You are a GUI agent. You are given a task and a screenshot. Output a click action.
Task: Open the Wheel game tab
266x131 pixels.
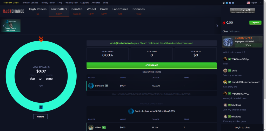pos(91,11)
